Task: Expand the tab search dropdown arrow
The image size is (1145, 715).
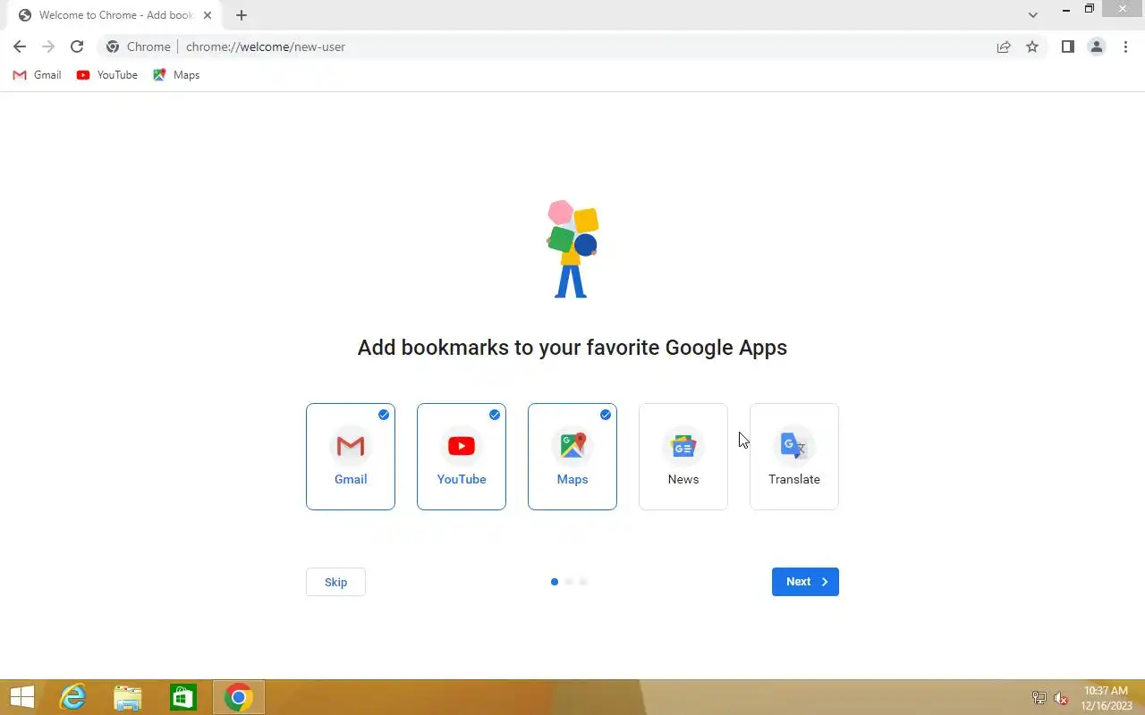Action: click(x=1033, y=15)
